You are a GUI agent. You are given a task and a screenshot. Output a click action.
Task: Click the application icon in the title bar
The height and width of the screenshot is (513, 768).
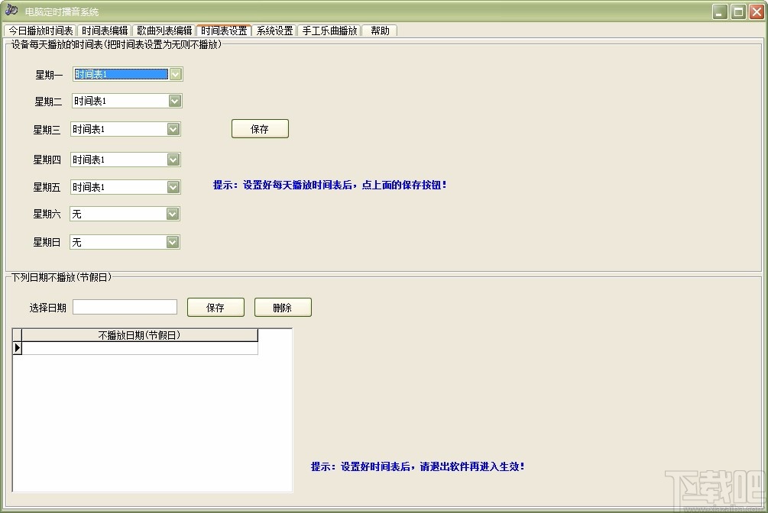point(11,11)
